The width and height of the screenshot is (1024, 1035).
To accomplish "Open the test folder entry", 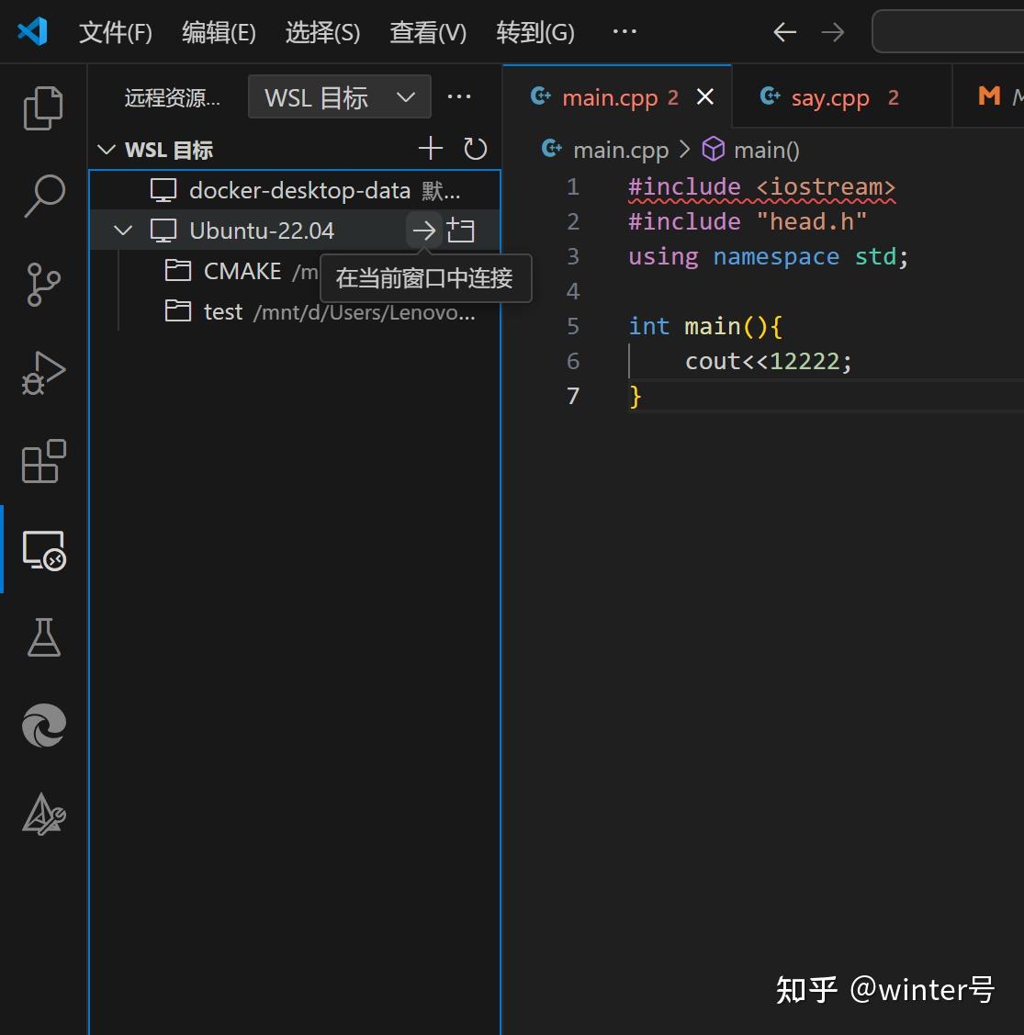I will point(295,311).
